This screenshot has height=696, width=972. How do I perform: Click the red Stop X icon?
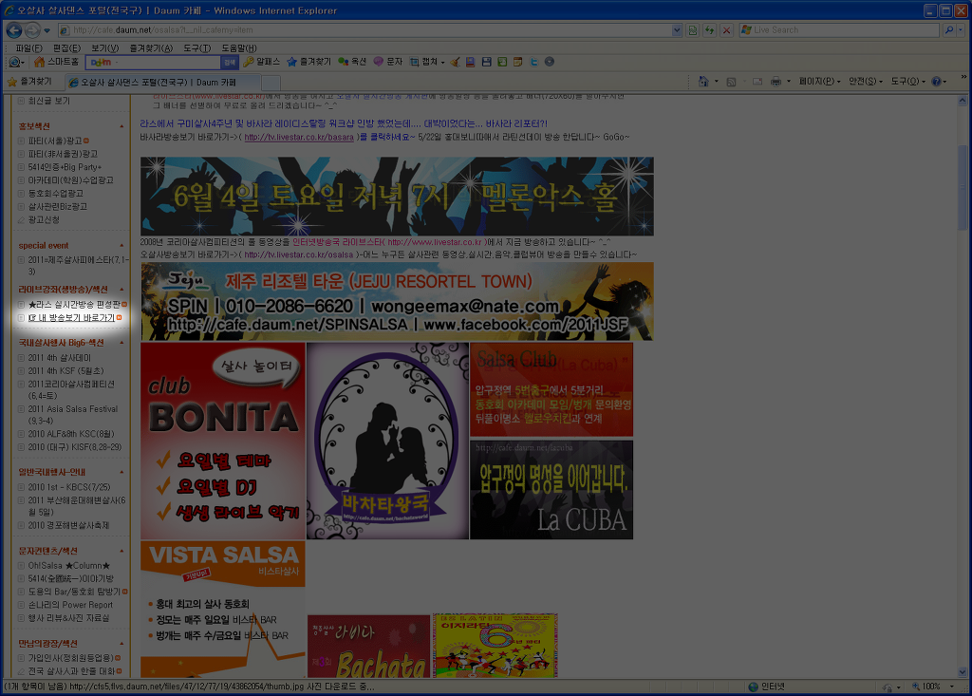coord(726,29)
